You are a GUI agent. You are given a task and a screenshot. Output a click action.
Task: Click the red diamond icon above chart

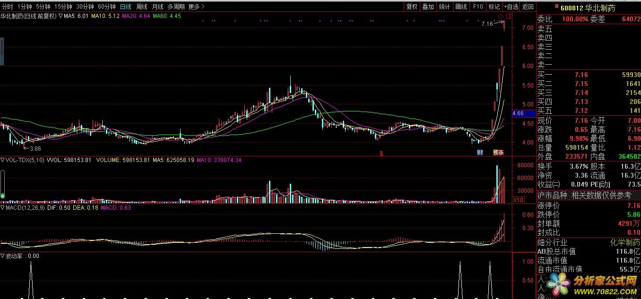tap(500, 17)
